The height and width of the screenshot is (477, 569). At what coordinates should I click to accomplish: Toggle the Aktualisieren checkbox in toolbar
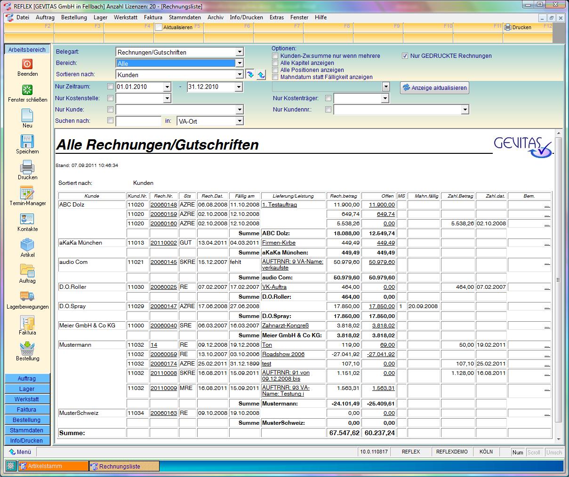click(159, 27)
